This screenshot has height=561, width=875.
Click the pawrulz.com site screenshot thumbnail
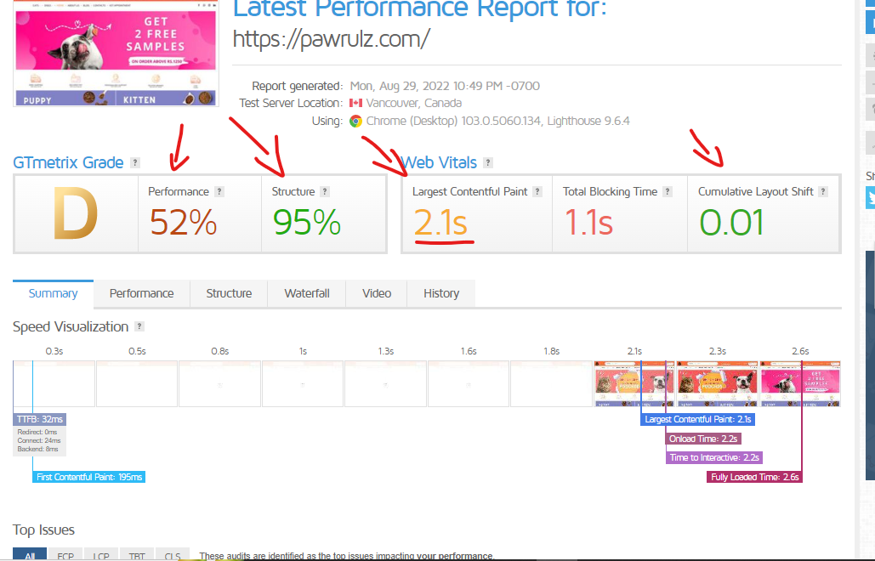point(116,53)
